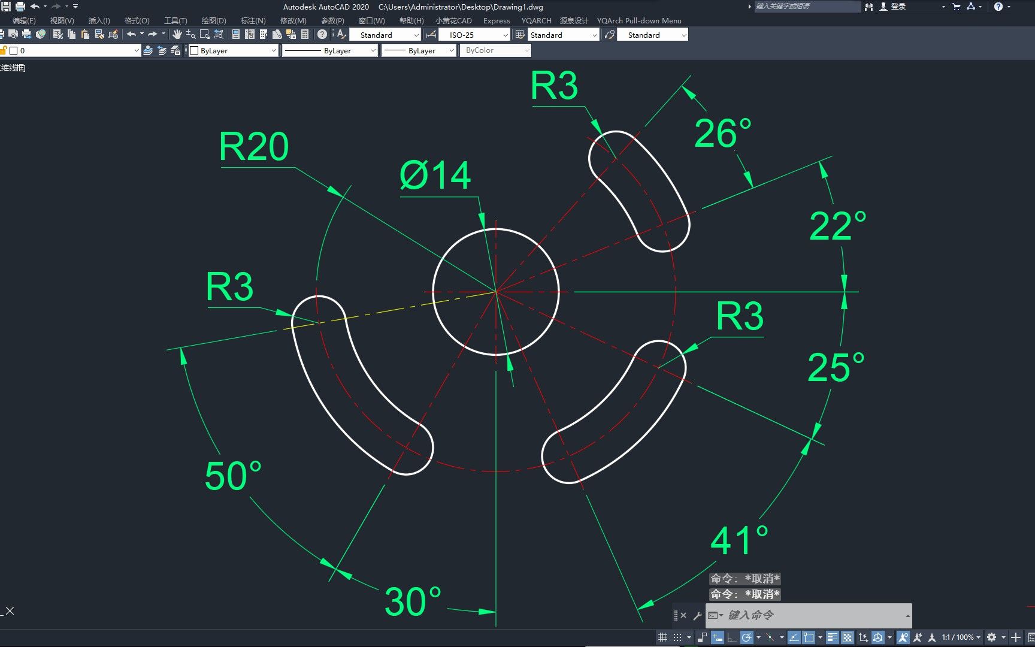Click the Layer Previous icon
The height and width of the screenshot is (647, 1035).
point(162,51)
